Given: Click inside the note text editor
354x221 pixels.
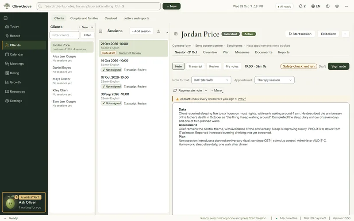Looking at the screenshot, I should click(261, 158).
